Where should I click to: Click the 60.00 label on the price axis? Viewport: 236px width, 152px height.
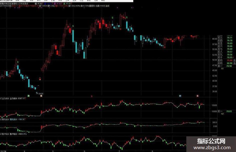215,39
